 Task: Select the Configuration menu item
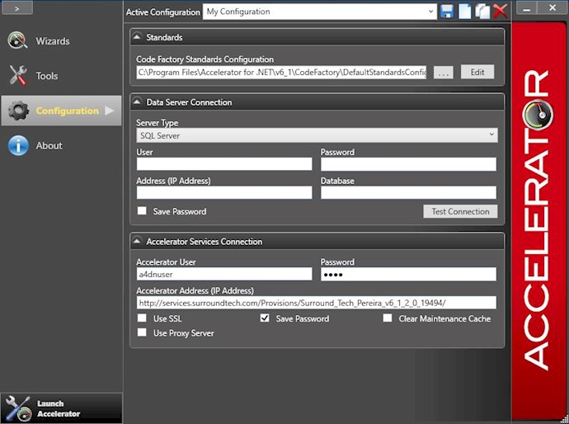(61, 111)
